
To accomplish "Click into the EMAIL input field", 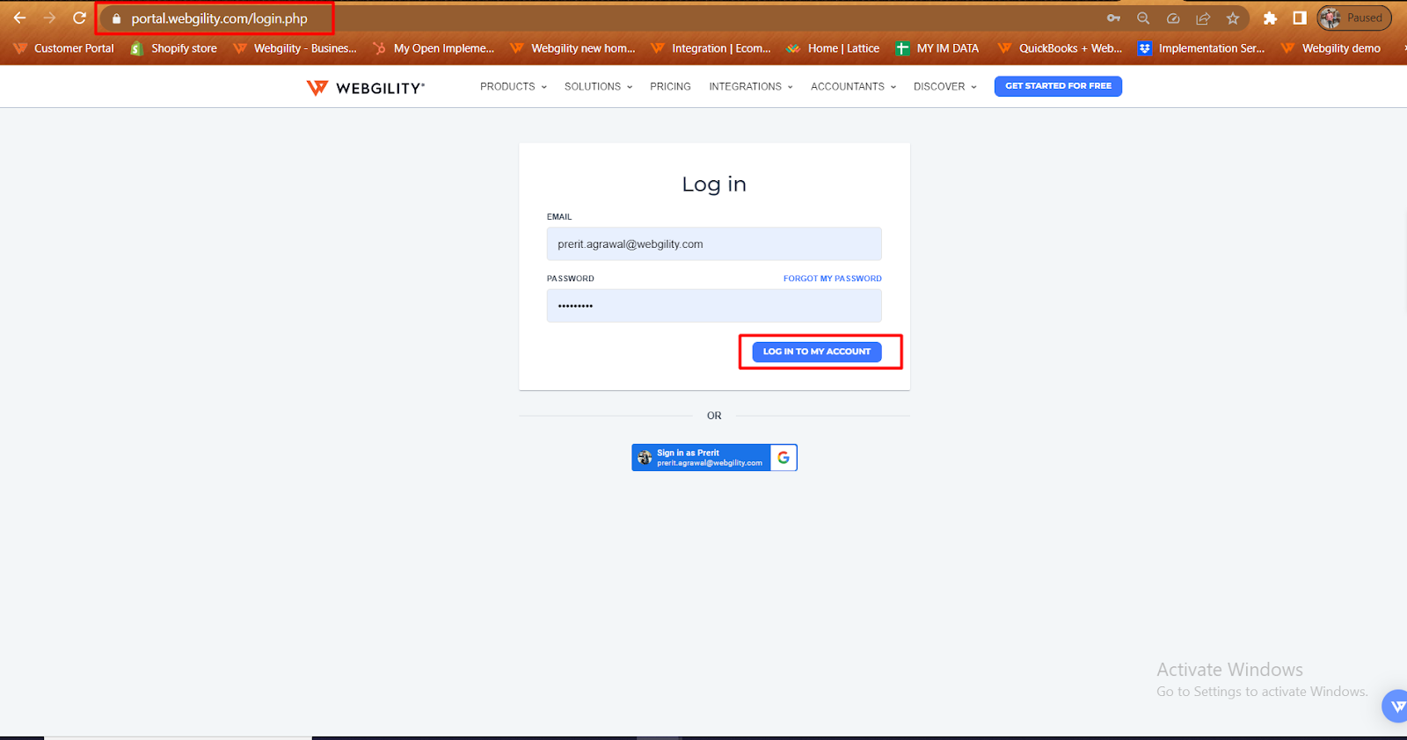I will 714,243.
